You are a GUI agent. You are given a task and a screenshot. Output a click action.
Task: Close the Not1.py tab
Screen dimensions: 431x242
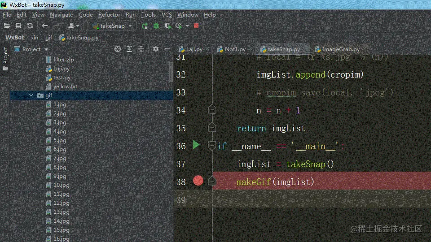click(251, 49)
